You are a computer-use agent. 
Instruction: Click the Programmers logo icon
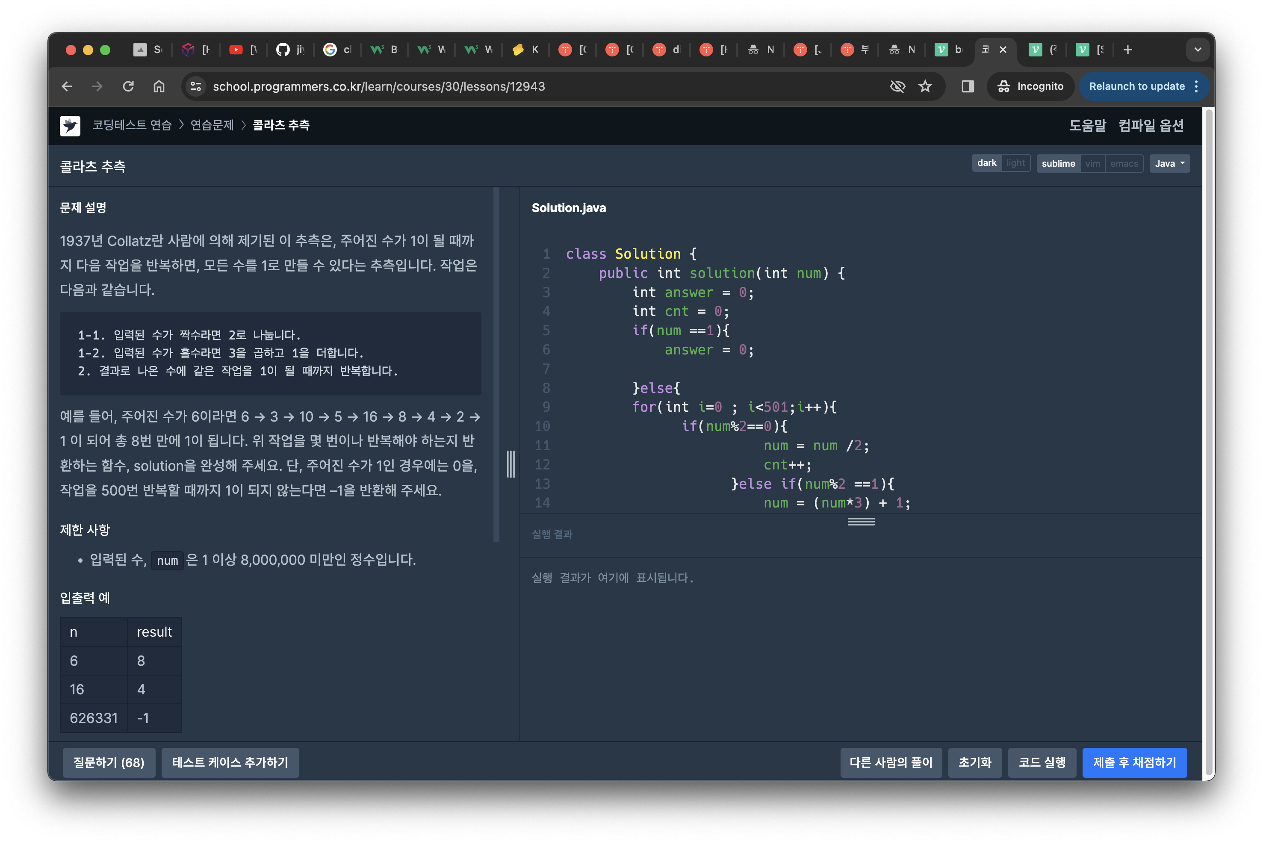tap(70, 126)
